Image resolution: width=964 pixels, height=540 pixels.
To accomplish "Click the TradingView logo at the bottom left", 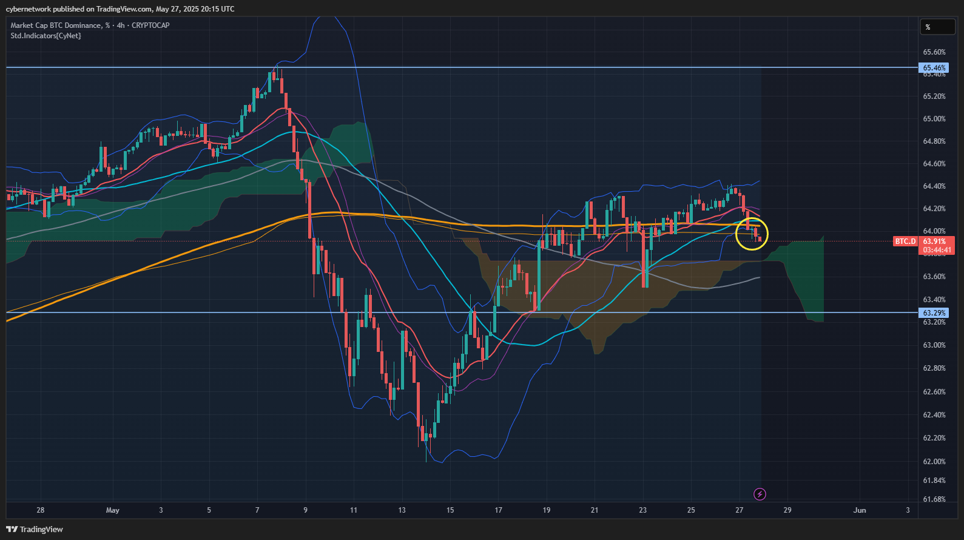I will [x=35, y=529].
